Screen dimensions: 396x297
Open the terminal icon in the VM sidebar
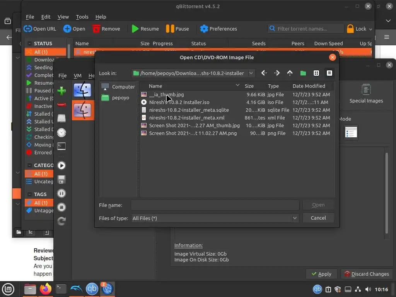tap(61, 146)
